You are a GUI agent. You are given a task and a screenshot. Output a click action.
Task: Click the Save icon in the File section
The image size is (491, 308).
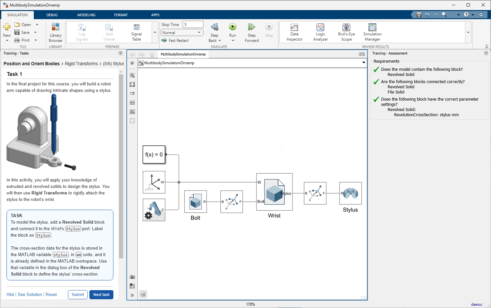pyautogui.click(x=17, y=32)
